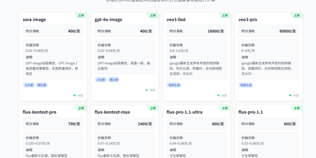Select the flux-kontext-max model title

[x=112, y=112]
